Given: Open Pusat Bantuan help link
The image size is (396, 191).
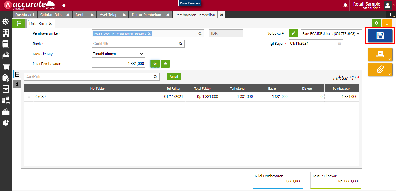Looking at the screenshot, I should 190,3.
